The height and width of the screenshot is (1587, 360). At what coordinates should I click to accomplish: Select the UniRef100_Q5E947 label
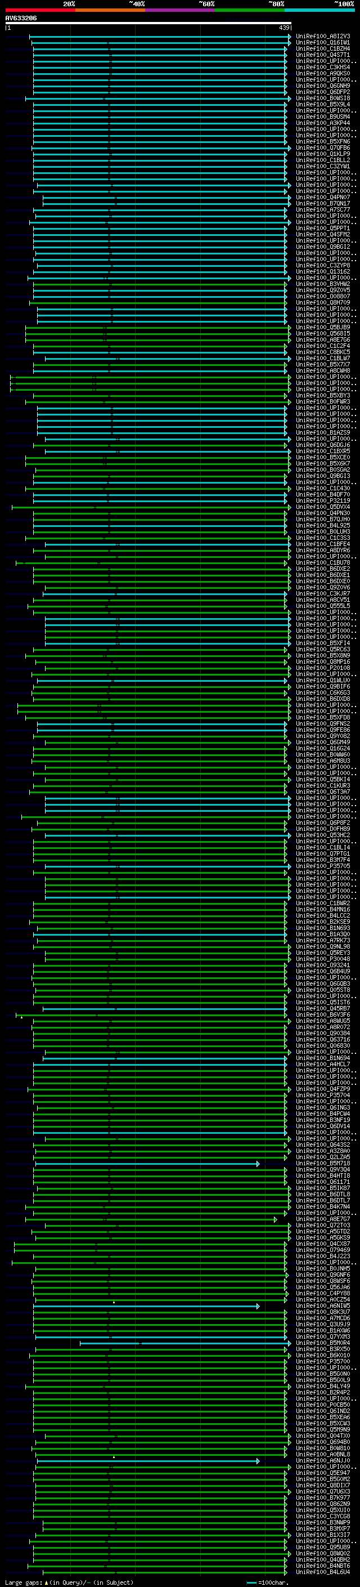click(x=322, y=1472)
